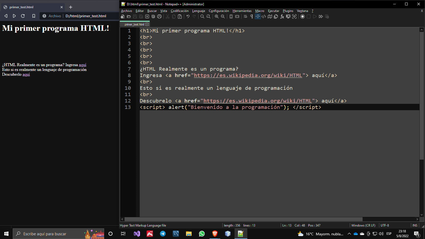Click the Windows search box on taskbar
The width and height of the screenshot is (425, 239).
58,234
